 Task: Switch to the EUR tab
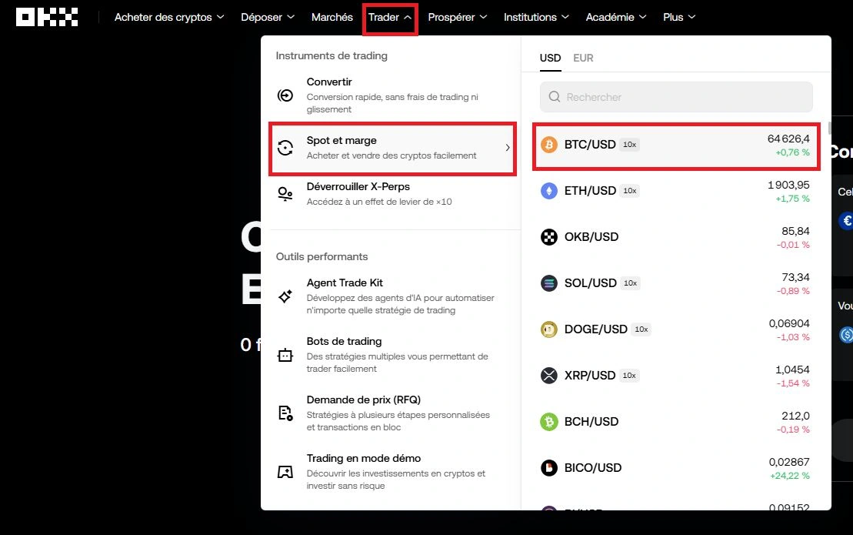pyautogui.click(x=583, y=59)
